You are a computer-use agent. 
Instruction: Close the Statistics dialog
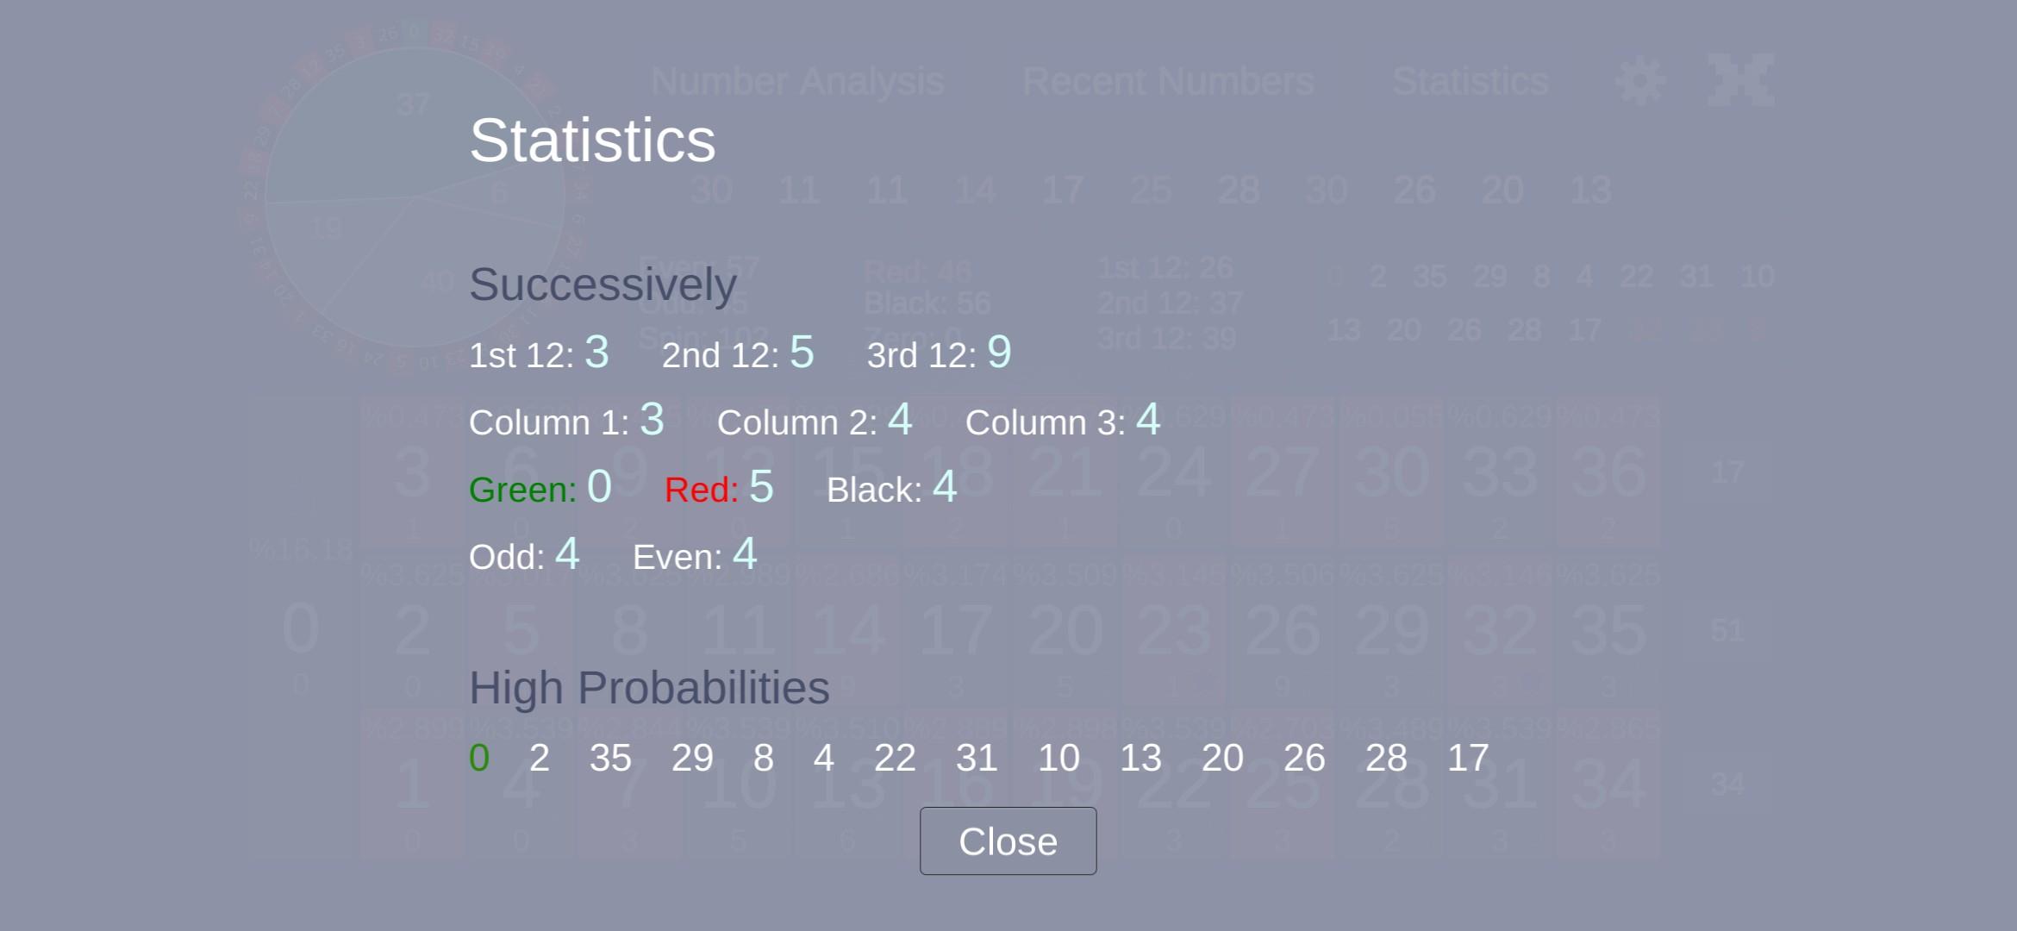pyautogui.click(x=1008, y=841)
